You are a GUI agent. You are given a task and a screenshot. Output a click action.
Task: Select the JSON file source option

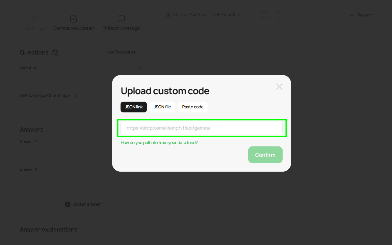click(162, 107)
